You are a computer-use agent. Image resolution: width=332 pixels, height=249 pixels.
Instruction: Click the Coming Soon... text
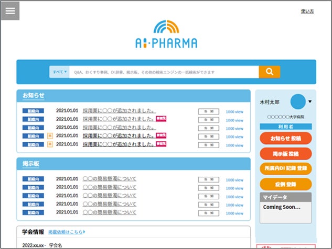tap(282, 207)
